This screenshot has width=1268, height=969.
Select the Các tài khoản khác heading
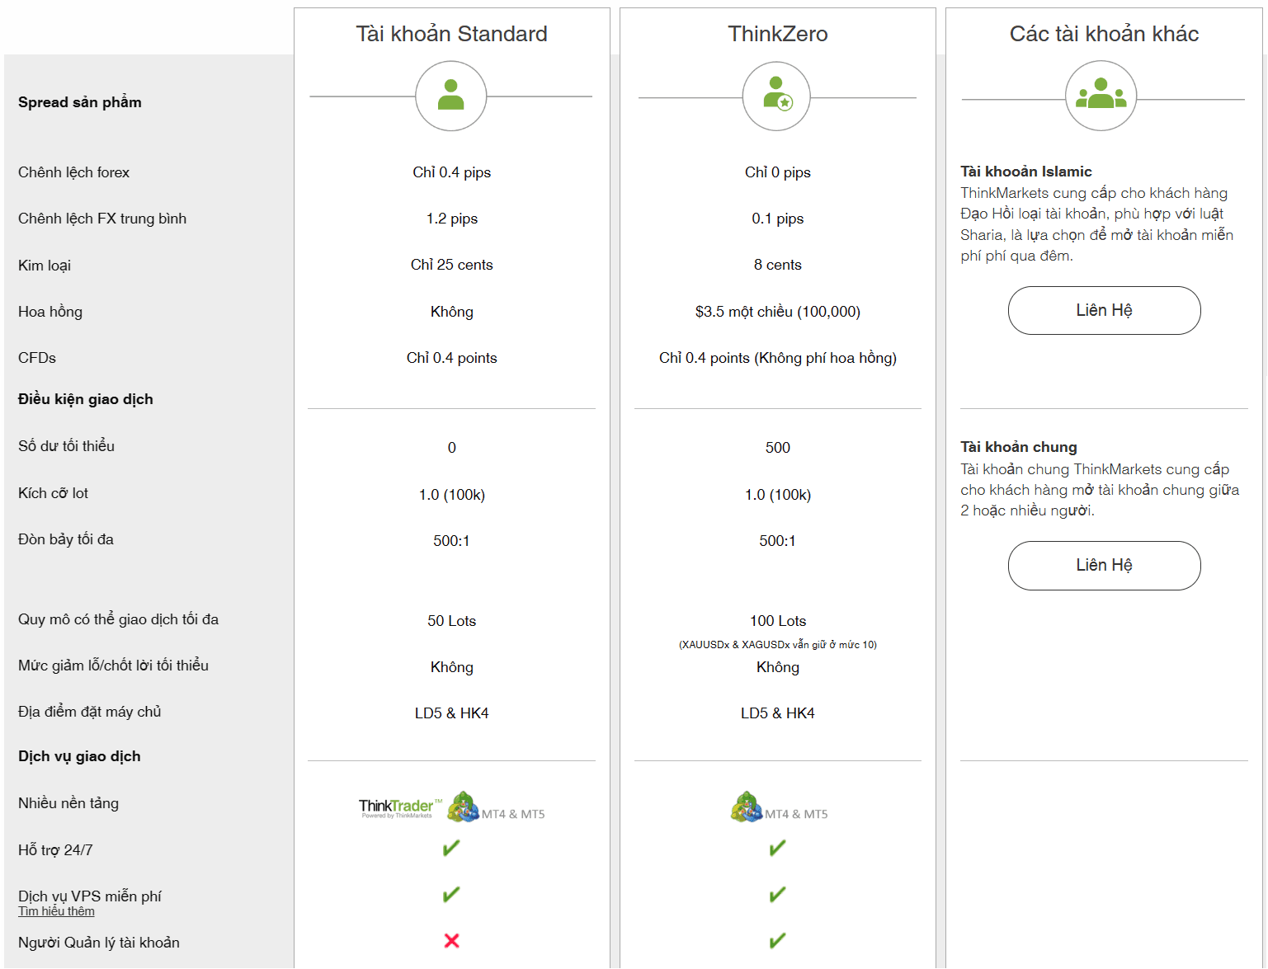click(1104, 34)
